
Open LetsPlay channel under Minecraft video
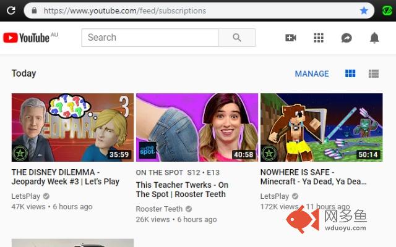point(275,196)
